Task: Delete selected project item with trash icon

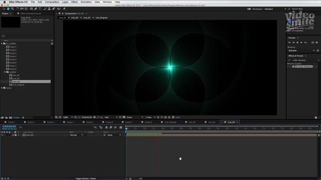Action: (23, 117)
